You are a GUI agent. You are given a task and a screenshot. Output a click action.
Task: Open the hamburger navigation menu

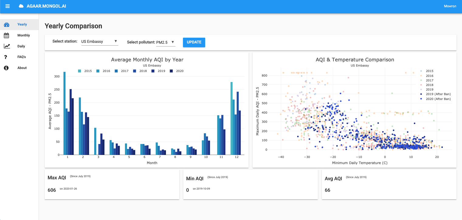tap(8, 6)
